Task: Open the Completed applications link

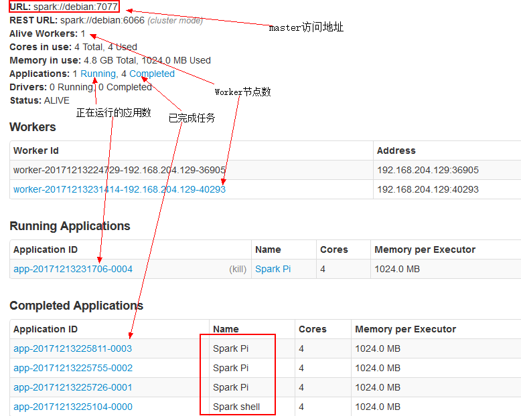Action: pyautogui.click(x=152, y=74)
